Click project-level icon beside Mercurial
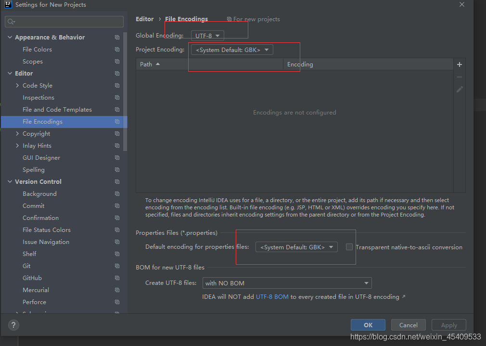Viewport: 486px width, 346px height. 117,290
